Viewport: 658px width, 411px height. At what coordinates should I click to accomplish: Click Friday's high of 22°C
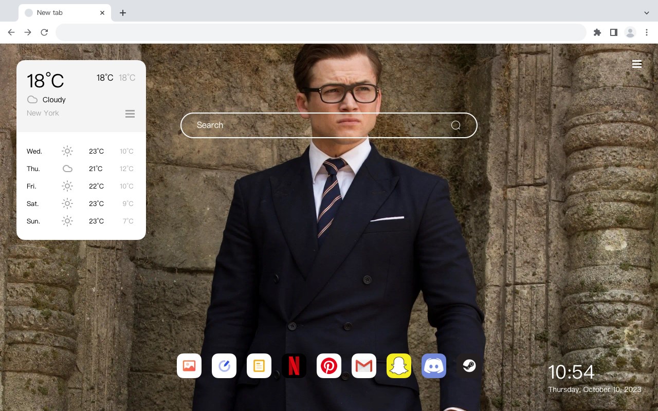pos(96,186)
